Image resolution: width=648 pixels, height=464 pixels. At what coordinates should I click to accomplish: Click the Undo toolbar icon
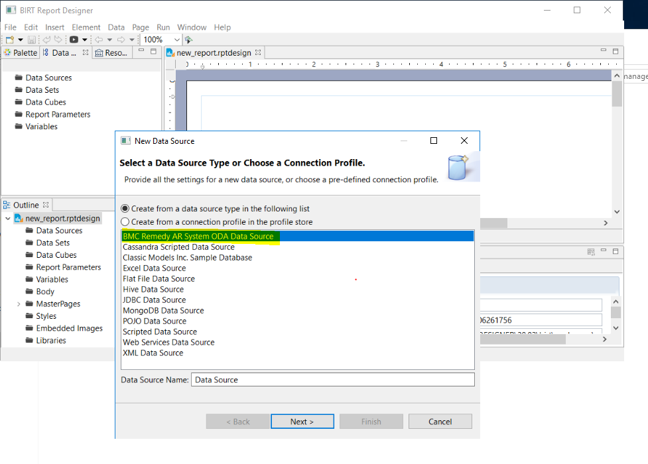click(46, 40)
